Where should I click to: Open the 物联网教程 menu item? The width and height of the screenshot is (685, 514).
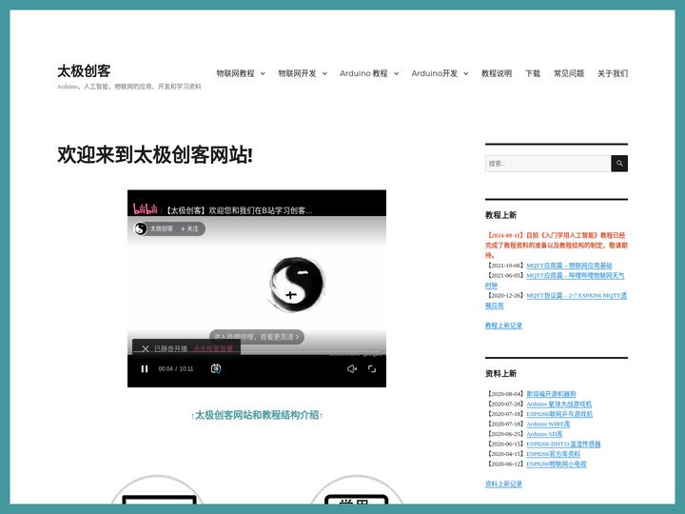click(236, 73)
